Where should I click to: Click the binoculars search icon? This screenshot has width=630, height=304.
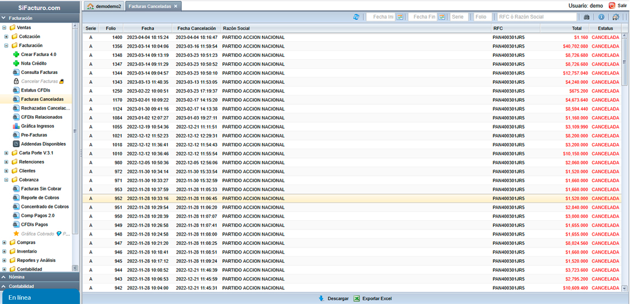click(587, 17)
